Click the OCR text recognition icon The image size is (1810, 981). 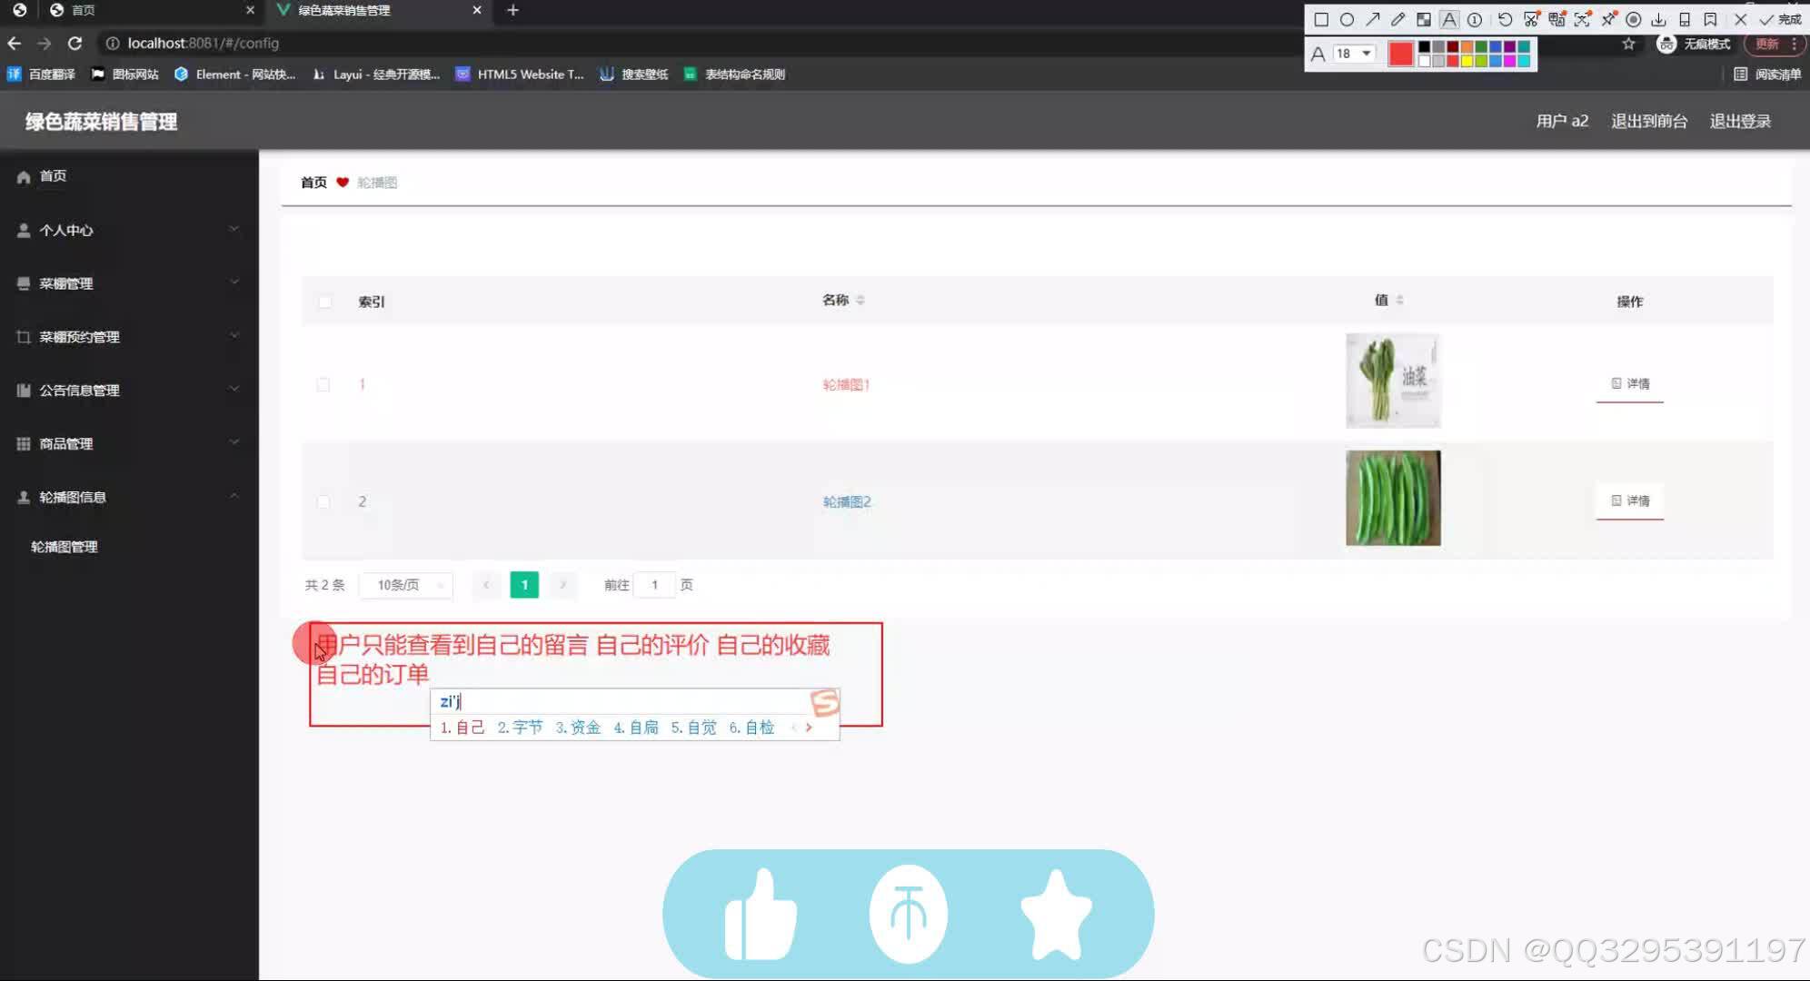[1582, 19]
